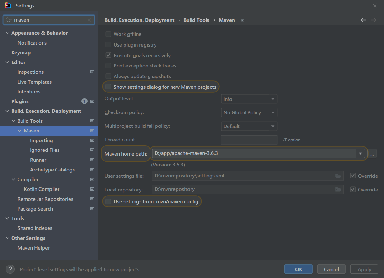The image size is (384, 278).
Task: Enable Use plugin registry checkbox
Action: [x=108, y=45]
